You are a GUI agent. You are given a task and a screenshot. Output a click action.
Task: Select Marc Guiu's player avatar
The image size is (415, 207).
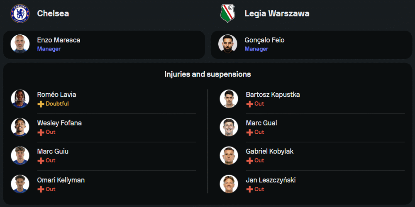[x=20, y=155]
